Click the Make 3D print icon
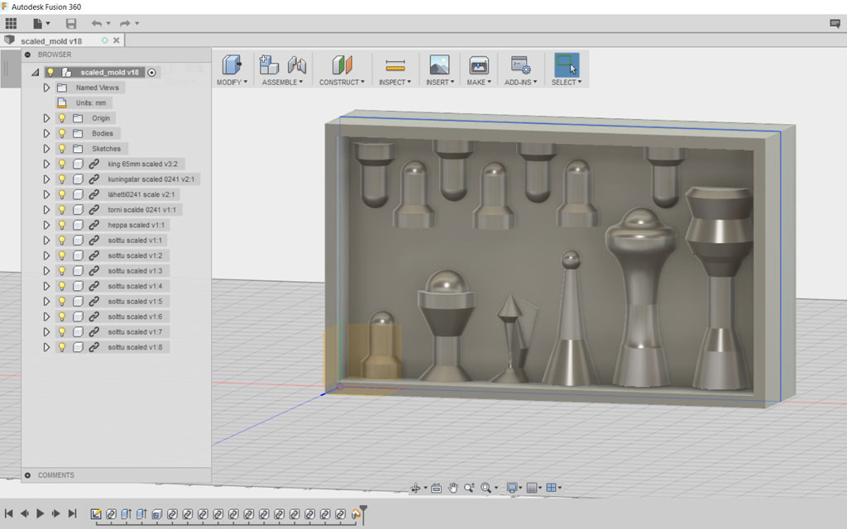Image resolution: width=847 pixels, height=529 pixels. [479, 65]
